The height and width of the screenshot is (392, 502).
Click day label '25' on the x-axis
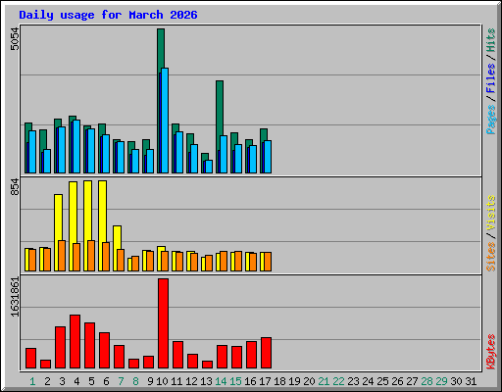coord(382,381)
